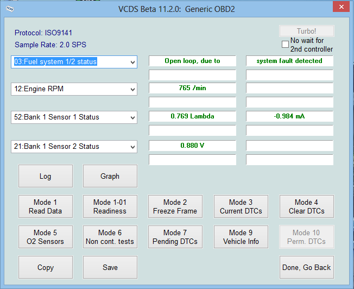This screenshot has width=354, height=289.
Task: Click the 'Open loop, due to' value field
Action: click(192, 61)
